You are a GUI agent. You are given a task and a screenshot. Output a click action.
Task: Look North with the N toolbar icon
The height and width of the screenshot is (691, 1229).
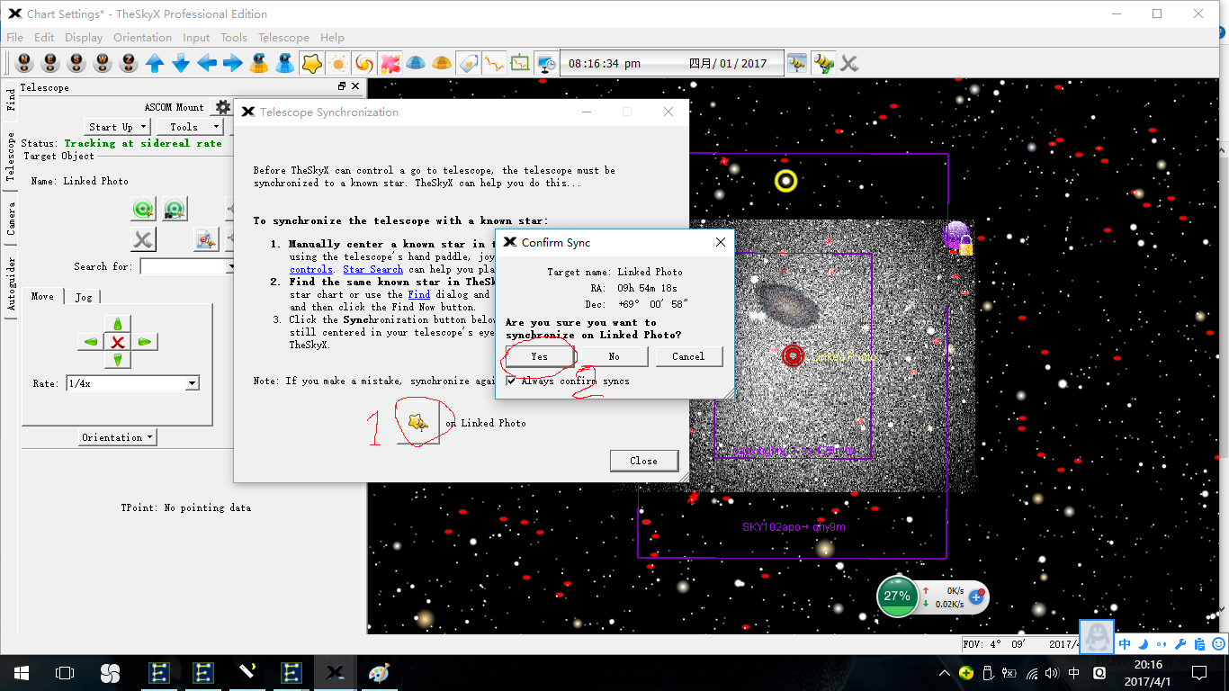click(25, 63)
